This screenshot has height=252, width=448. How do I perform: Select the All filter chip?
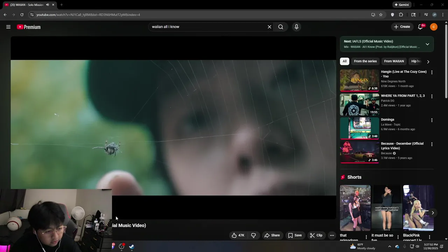click(344, 61)
